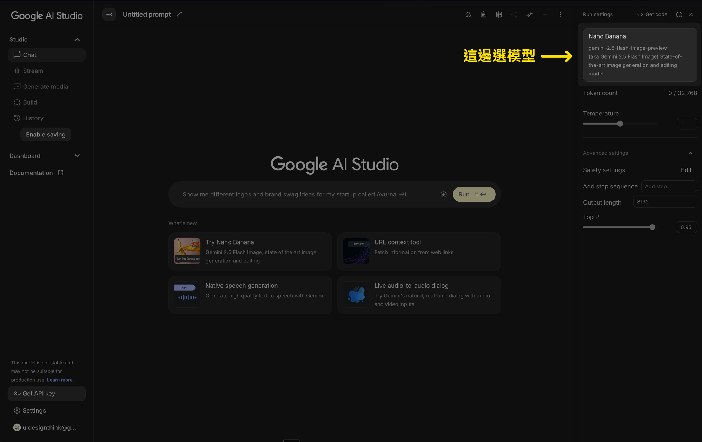The height and width of the screenshot is (442, 702).
Task: Click the share prompt icon
Action: (514, 14)
